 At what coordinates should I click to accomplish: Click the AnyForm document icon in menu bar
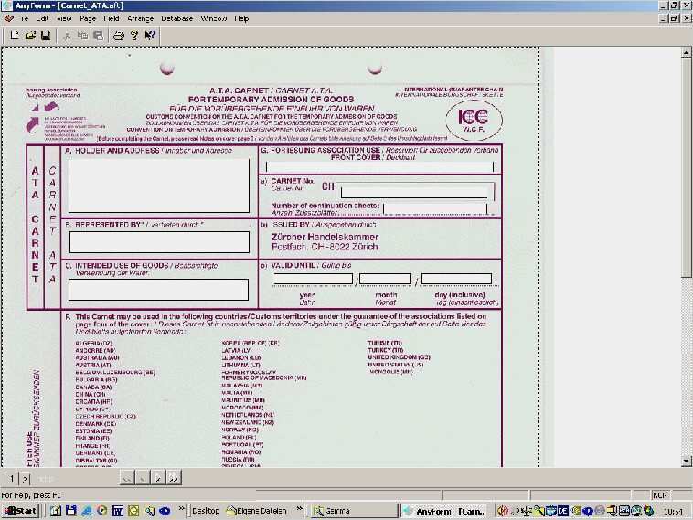8,18
